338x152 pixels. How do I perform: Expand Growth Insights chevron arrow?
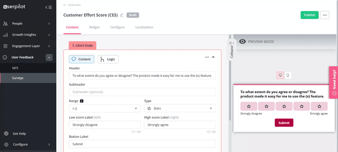pos(49,35)
